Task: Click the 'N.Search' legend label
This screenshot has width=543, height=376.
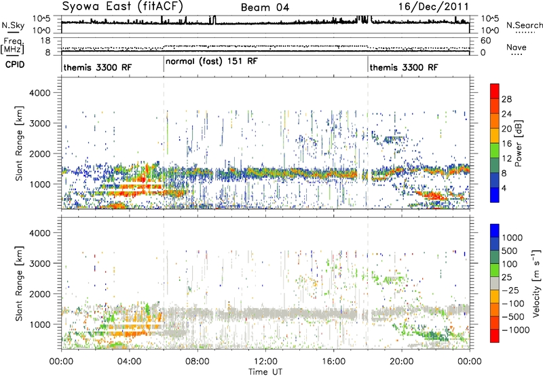Action: pyautogui.click(x=524, y=25)
